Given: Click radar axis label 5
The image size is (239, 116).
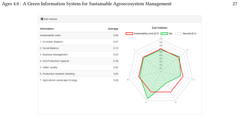Looking at the screenshot, I should pos(146,102).
